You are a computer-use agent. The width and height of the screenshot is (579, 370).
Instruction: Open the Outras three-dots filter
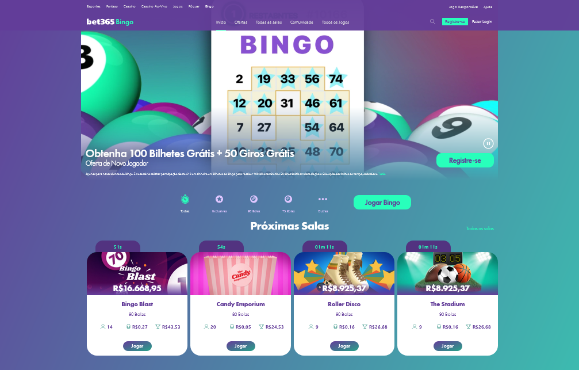[323, 199]
